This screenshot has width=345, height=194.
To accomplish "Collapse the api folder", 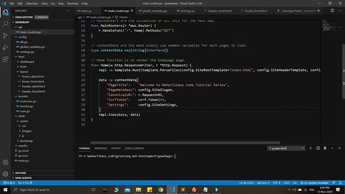I will click(x=20, y=27).
